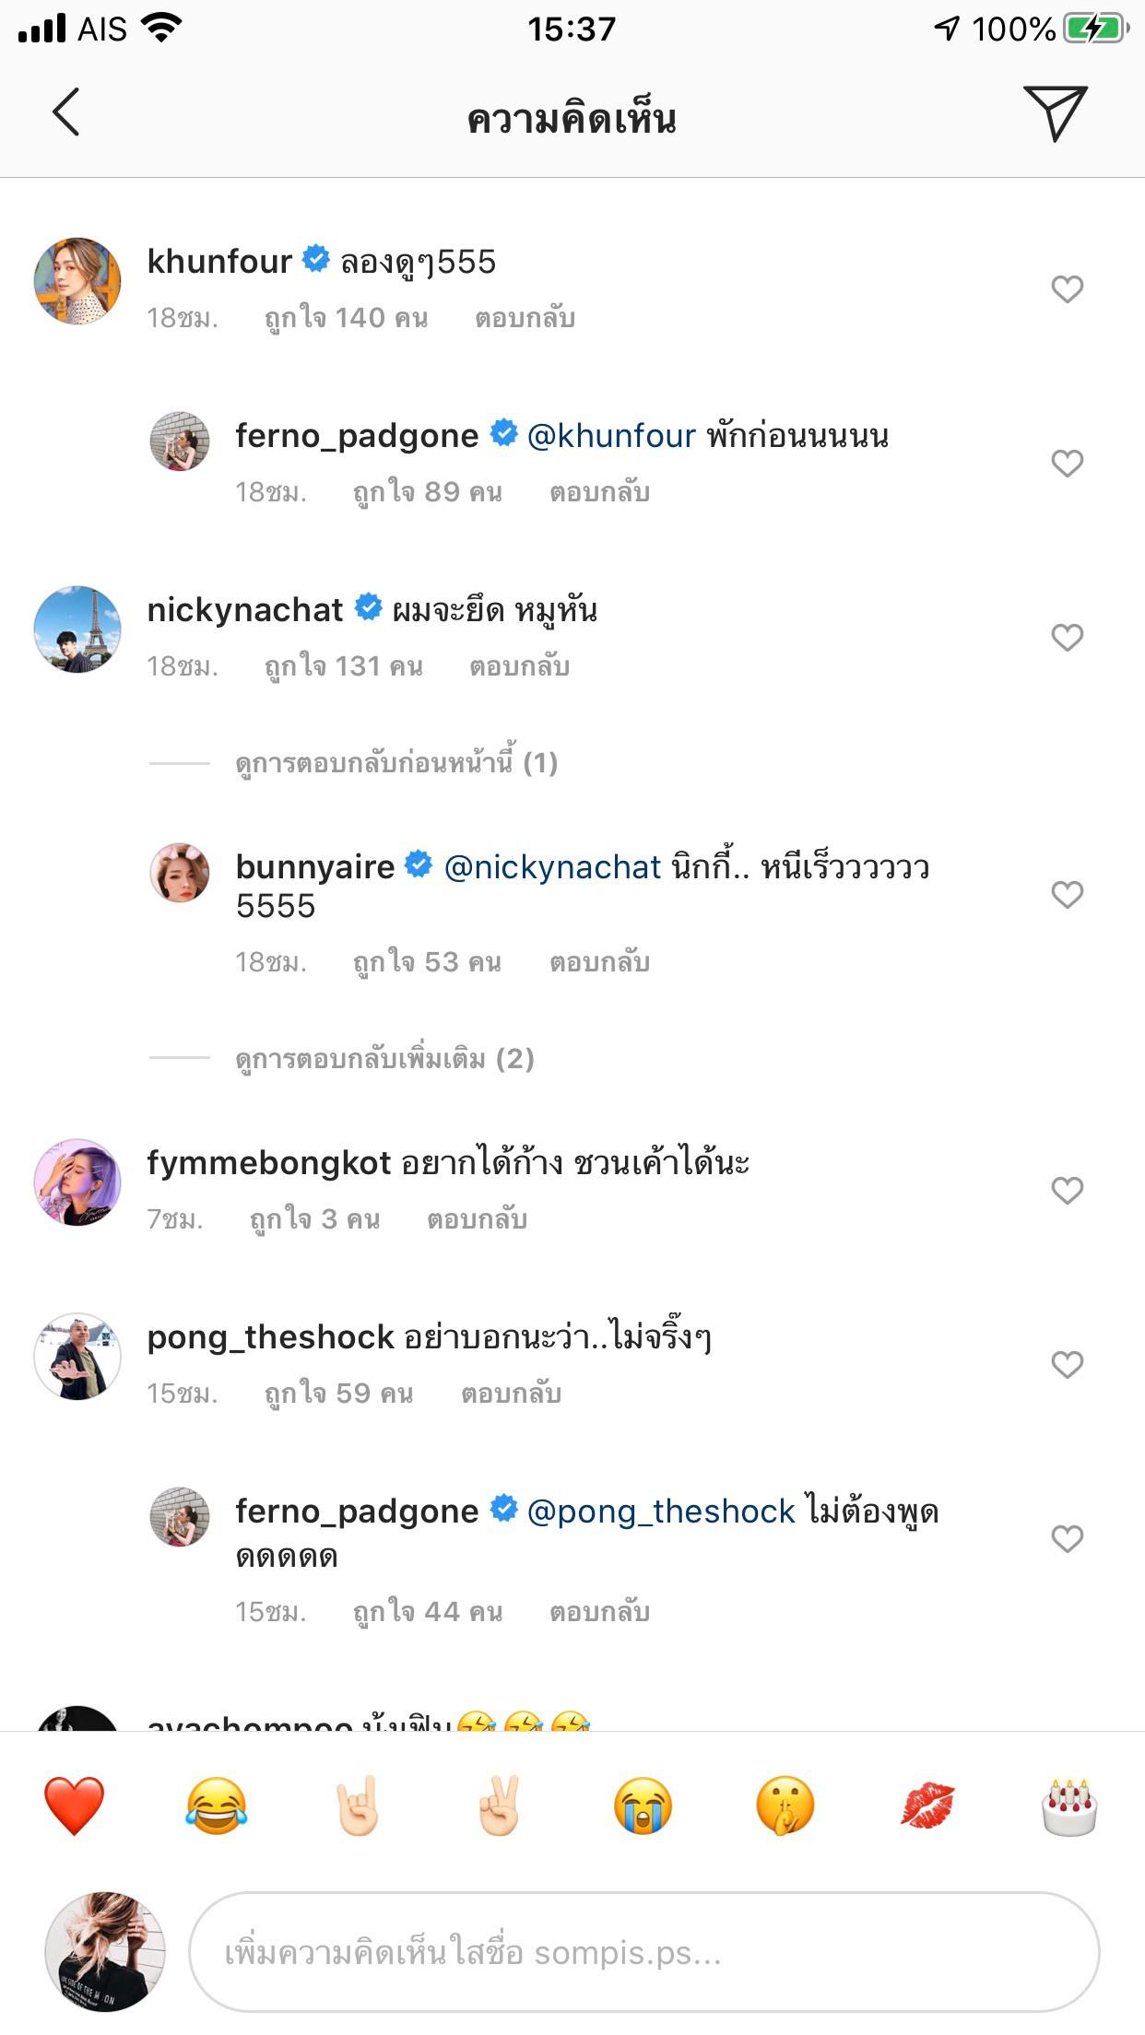This screenshot has height=2035, width=1145.
Task: Expand previous replies (1) under nickynachat
Action: coord(396,763)
